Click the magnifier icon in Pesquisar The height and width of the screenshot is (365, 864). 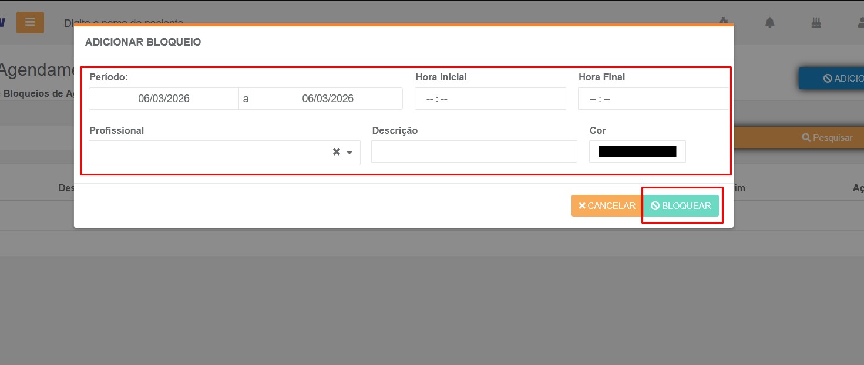(806, 138)
